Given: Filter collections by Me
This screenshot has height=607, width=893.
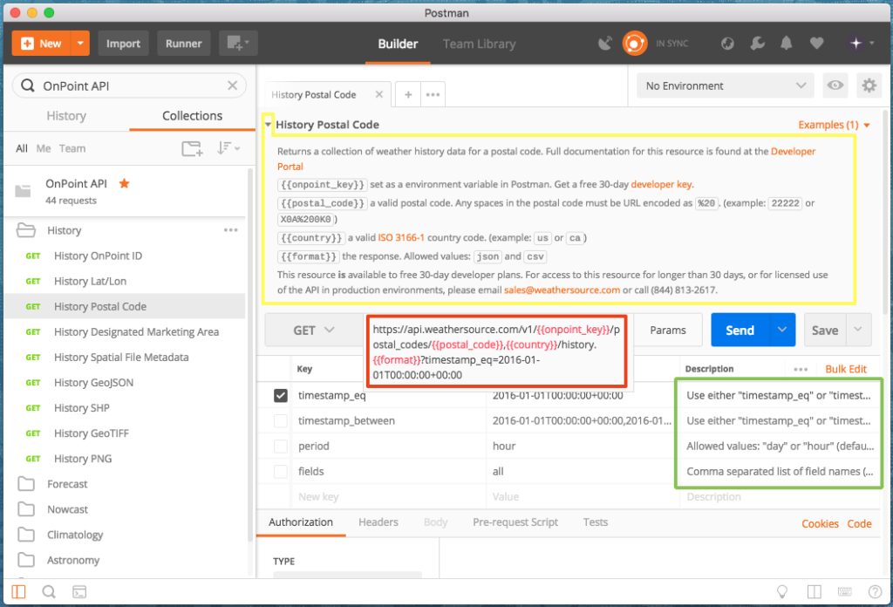Looking at the screenshot, I should pos(44,148).
